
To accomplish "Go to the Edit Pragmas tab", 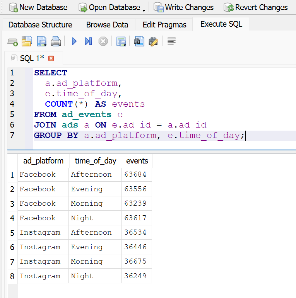I will click(164, 25).
